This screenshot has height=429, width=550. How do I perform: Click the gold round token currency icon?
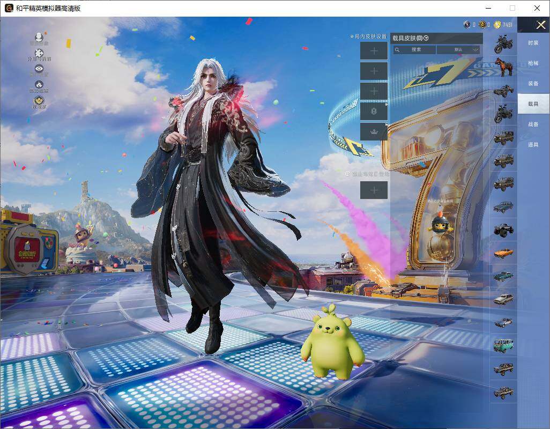(x=482, y=25)
